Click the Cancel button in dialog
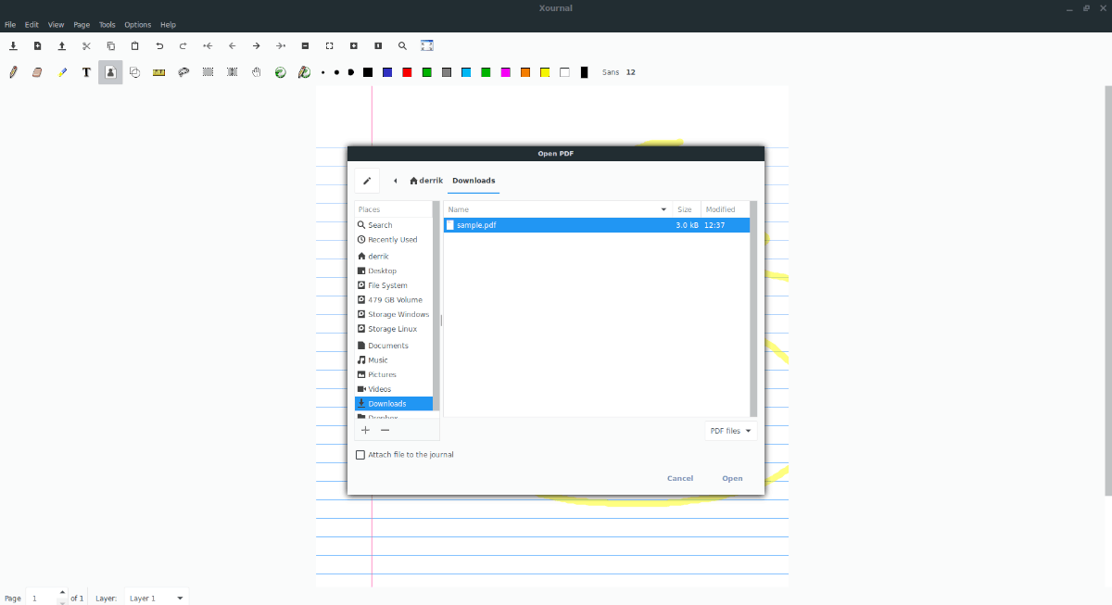Viewport: 1112px width, 605px height. coord(680,478)
